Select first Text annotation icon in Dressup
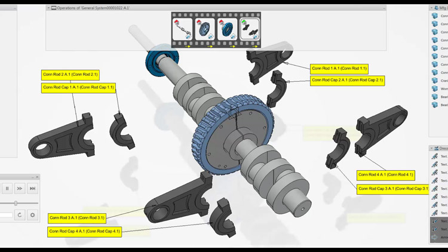The height and width of the screenshot is (252, 448). click(x=435, y=156)
